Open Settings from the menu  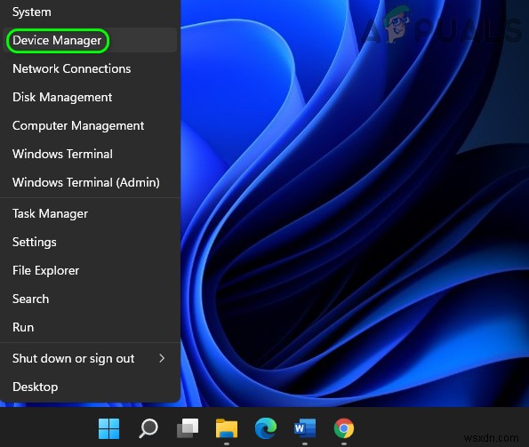[x=90, y=242]
